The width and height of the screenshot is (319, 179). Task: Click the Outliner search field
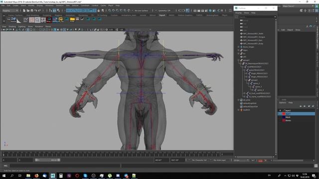[x=256, y=17]
